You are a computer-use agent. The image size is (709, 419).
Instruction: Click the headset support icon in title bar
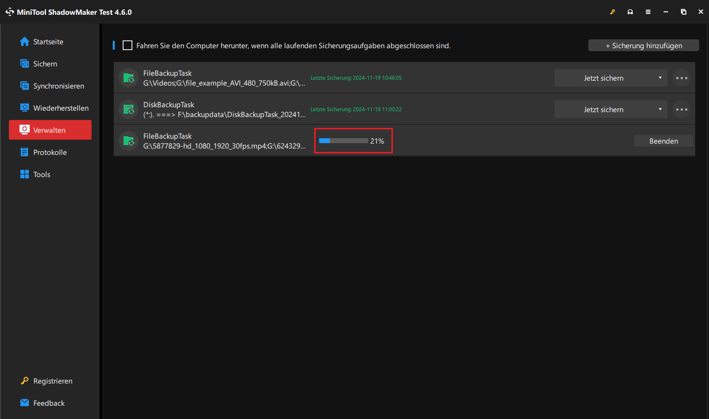[630, 12]
